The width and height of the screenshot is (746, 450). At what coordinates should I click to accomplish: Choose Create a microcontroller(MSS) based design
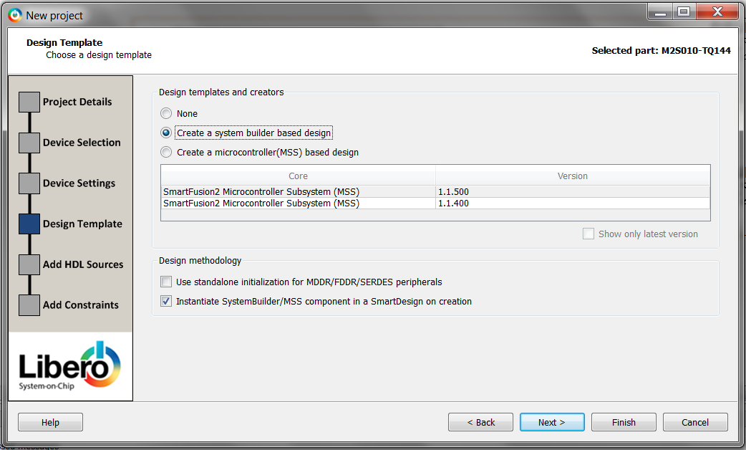coord(166,153)
